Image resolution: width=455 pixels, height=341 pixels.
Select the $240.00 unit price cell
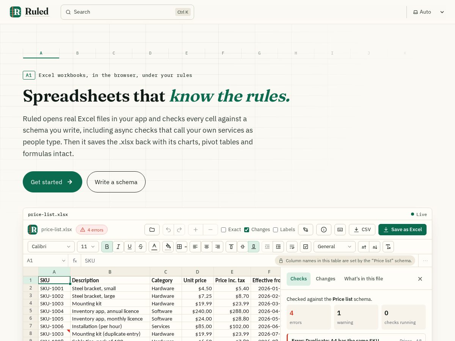pyautogui.click(x=198, y=311)
